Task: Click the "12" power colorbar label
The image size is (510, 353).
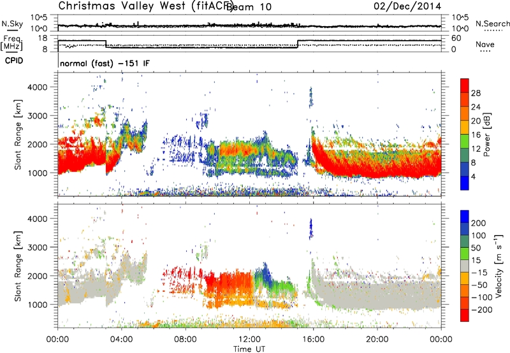Action: click(x=476, y=149)
